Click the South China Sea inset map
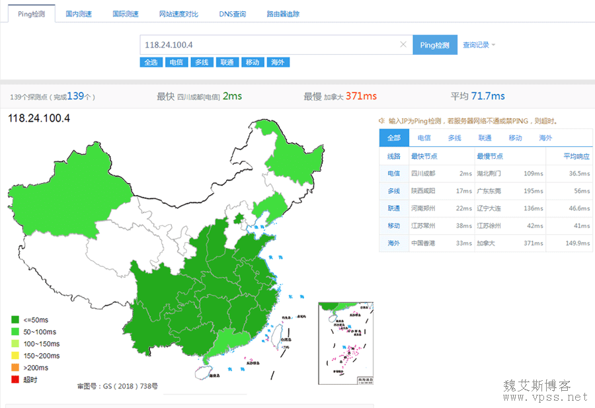Viewport: 595px width, 408px height. point(346,343)
